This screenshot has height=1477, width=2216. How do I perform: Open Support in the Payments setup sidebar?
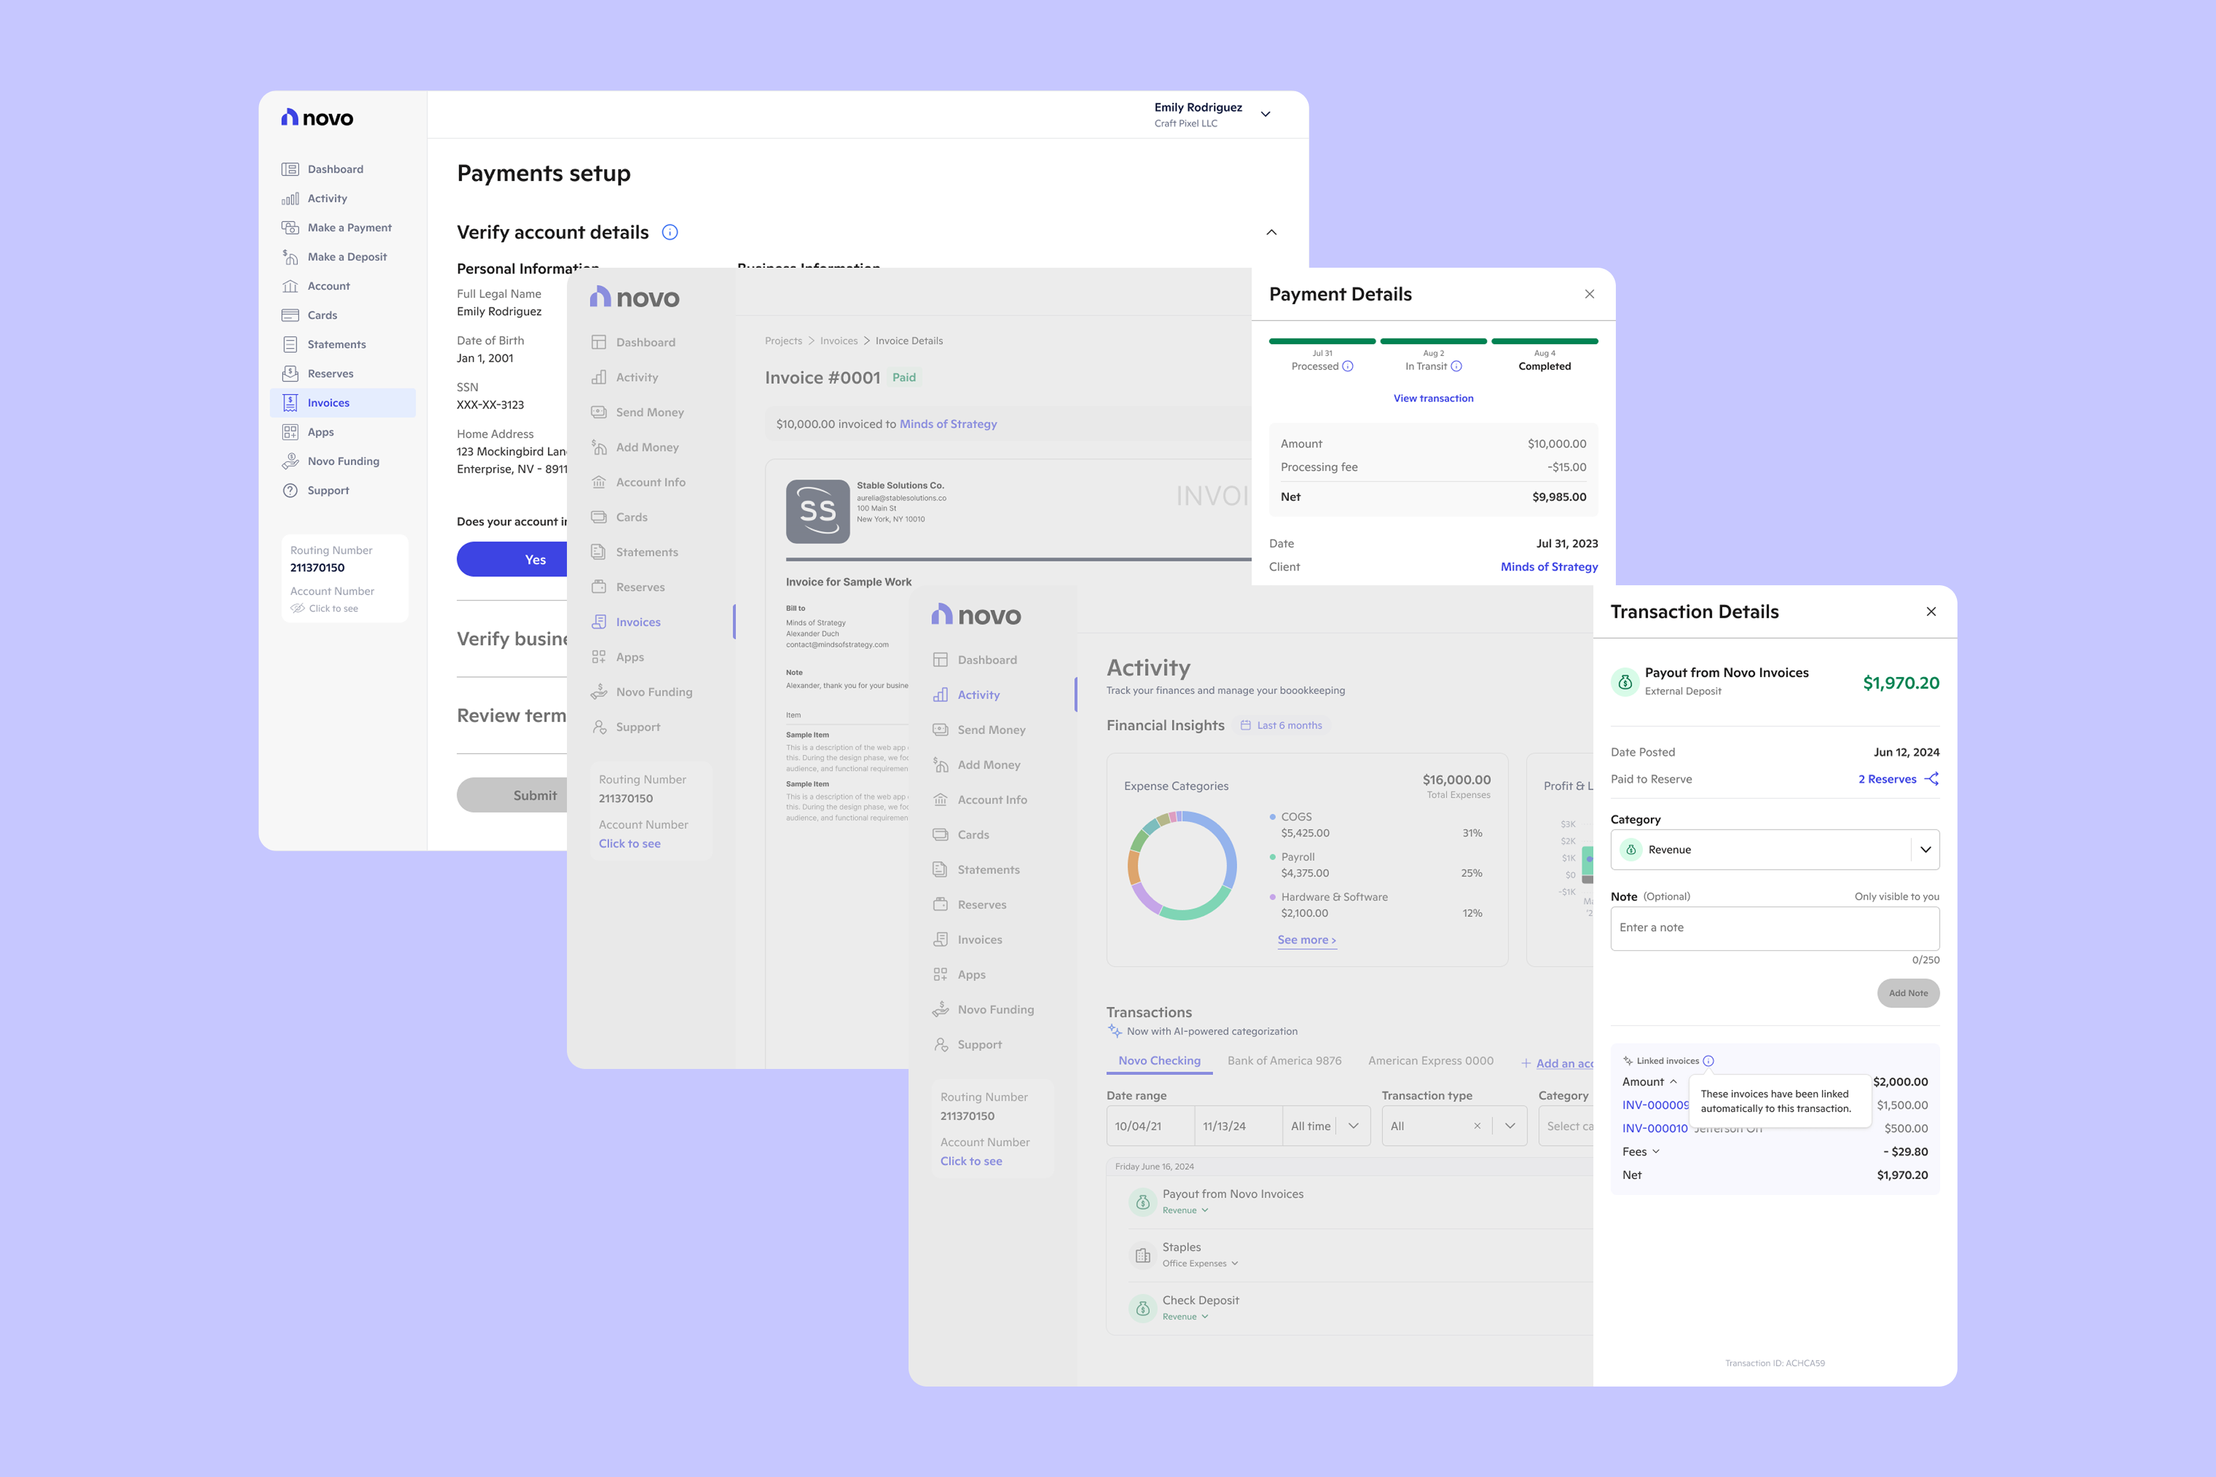(x=315, y=490)
